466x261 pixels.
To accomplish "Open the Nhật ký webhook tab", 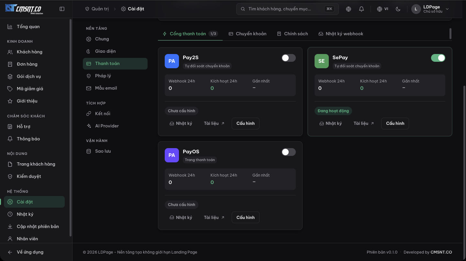I will pos(341,34).
